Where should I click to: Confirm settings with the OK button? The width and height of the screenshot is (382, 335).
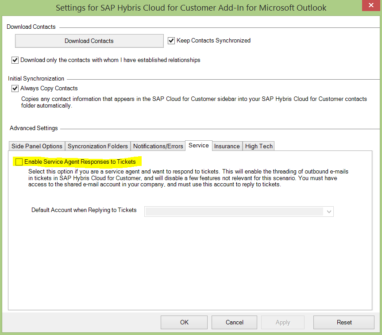pyautogui.click(x=184, y=322)
